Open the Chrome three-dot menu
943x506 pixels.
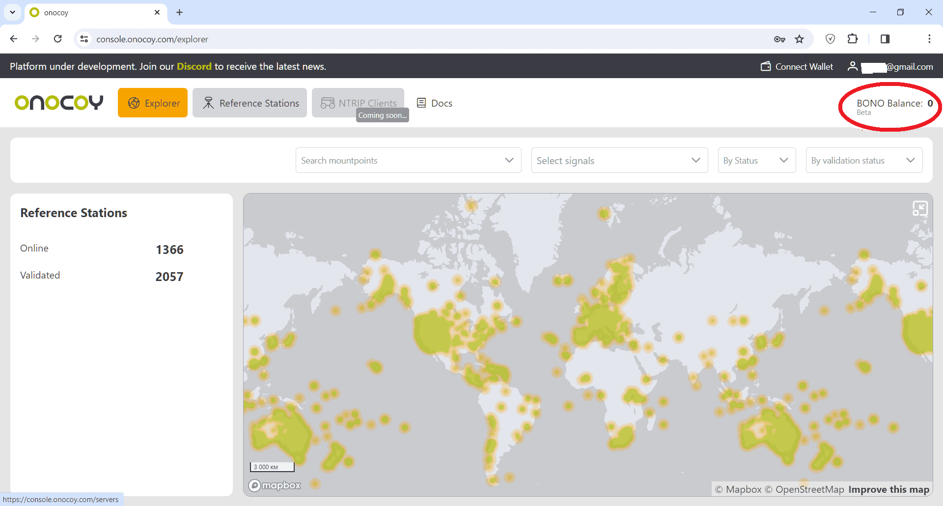point(929,39)
